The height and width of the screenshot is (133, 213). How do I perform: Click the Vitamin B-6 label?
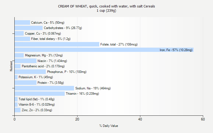pos(37,105)
